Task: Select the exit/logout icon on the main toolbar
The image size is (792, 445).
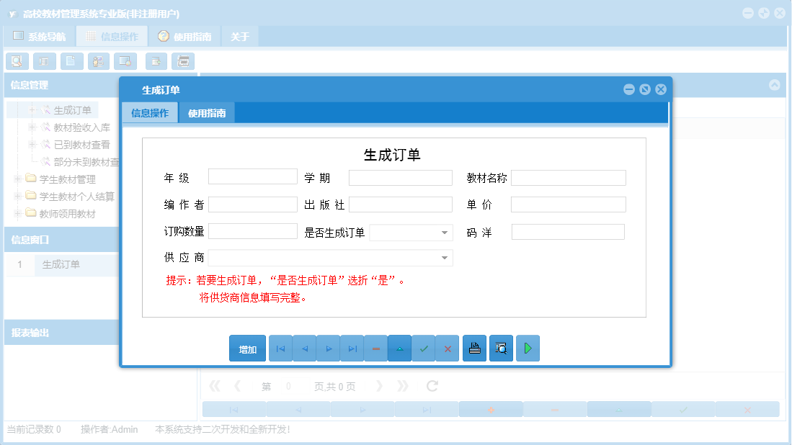Action: click(x=156, y=61)
